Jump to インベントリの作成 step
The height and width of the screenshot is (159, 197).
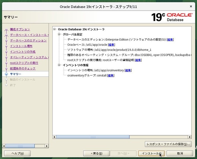point(23,52)
